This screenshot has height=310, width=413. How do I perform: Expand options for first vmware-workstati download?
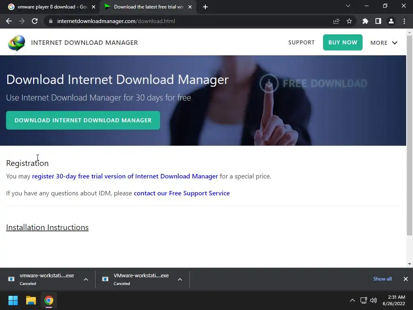pos(86,279)
